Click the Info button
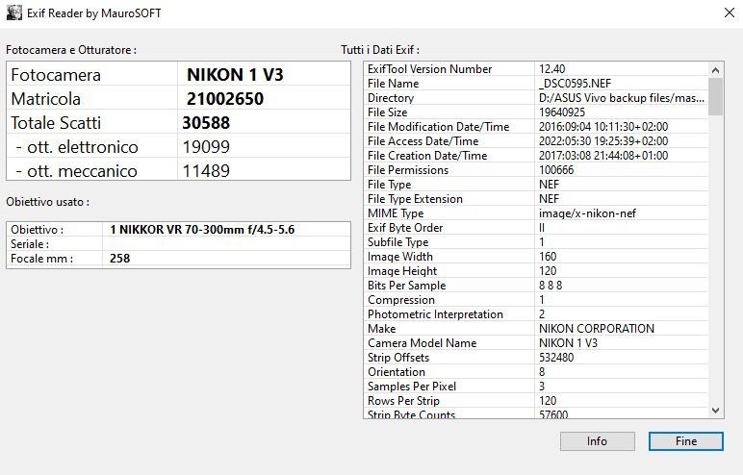 coord(597,441)
